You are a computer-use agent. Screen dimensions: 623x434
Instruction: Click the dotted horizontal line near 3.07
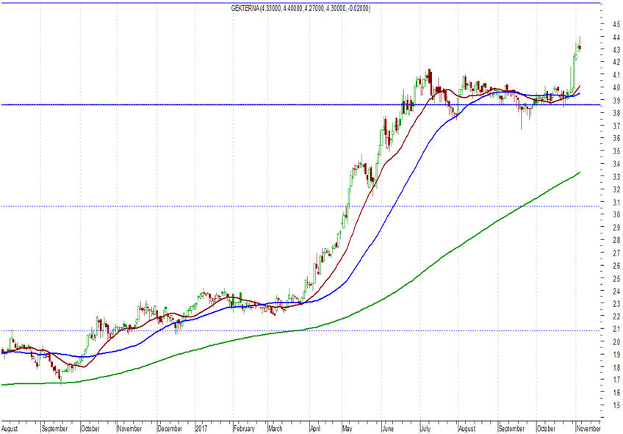[x=300, y=206]
